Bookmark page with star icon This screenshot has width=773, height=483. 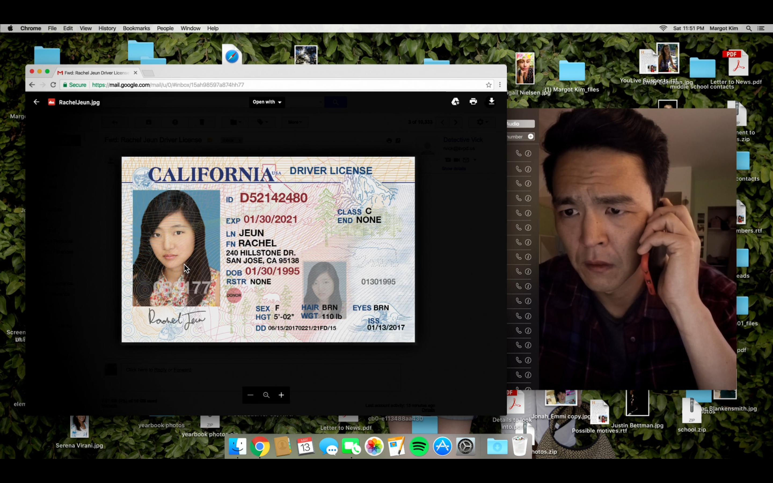(488, 85)
